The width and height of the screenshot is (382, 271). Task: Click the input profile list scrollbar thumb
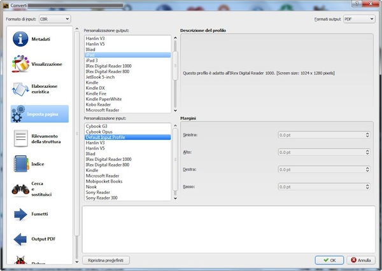click(x=175, y=160)
